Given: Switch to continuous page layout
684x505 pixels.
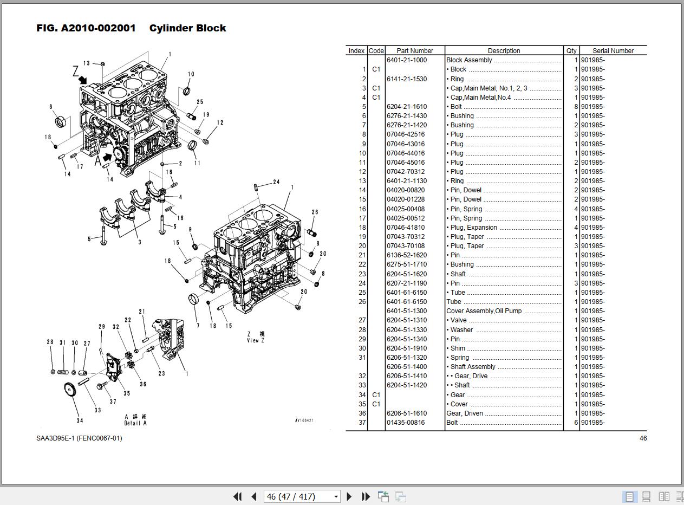Looking at the screenshot, I should pos(647,496).
